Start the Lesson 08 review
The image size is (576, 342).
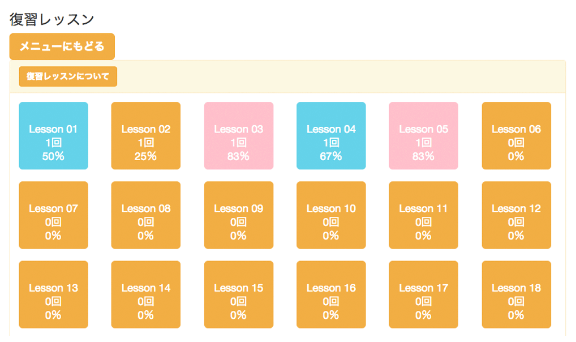(x=146, y=215)
